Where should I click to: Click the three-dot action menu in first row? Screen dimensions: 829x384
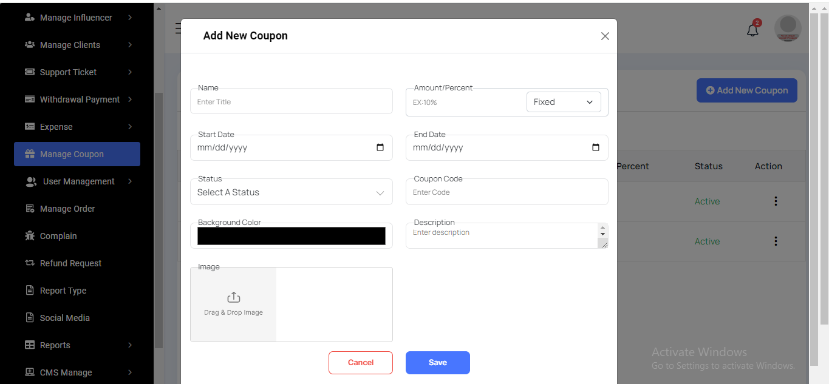click(x=776, y=201)
